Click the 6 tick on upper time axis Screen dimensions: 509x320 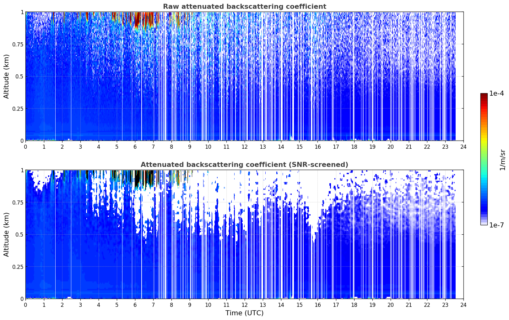point(135,147)
